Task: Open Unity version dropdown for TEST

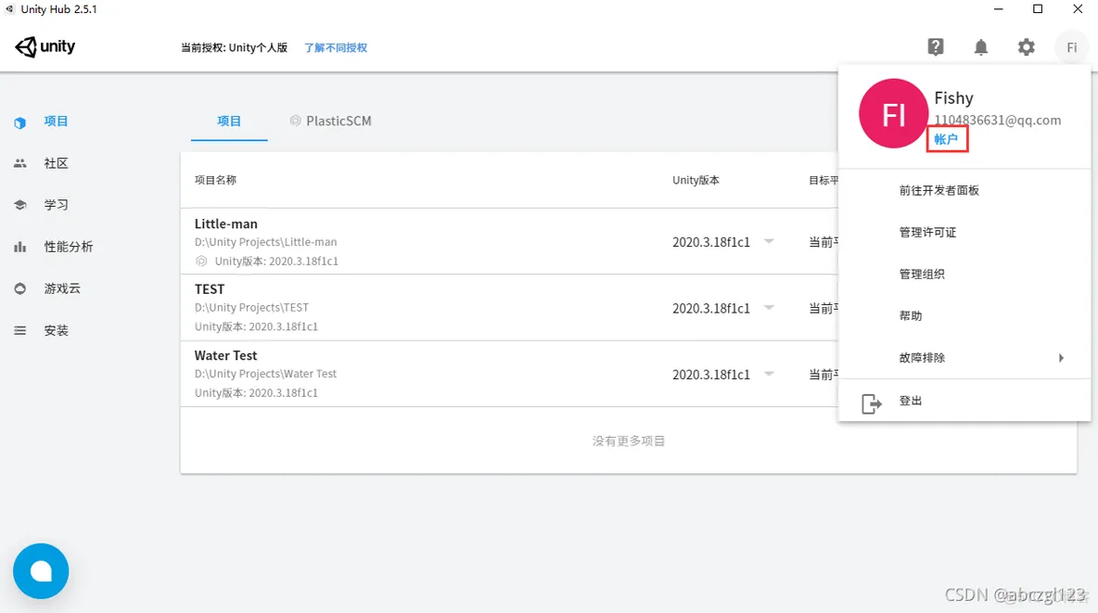Action: point(769,308)
